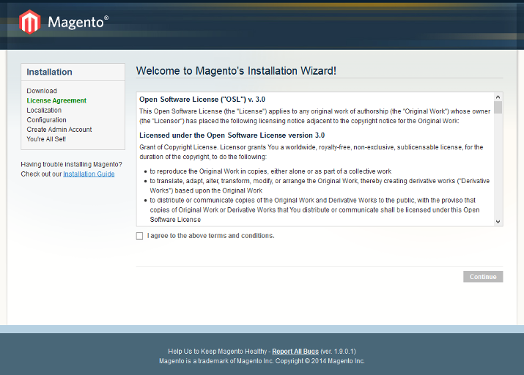Select the Download step in sidebar
Image resolution: width=524 pixels, height=375 pixels.
click(x=42, y=91)
